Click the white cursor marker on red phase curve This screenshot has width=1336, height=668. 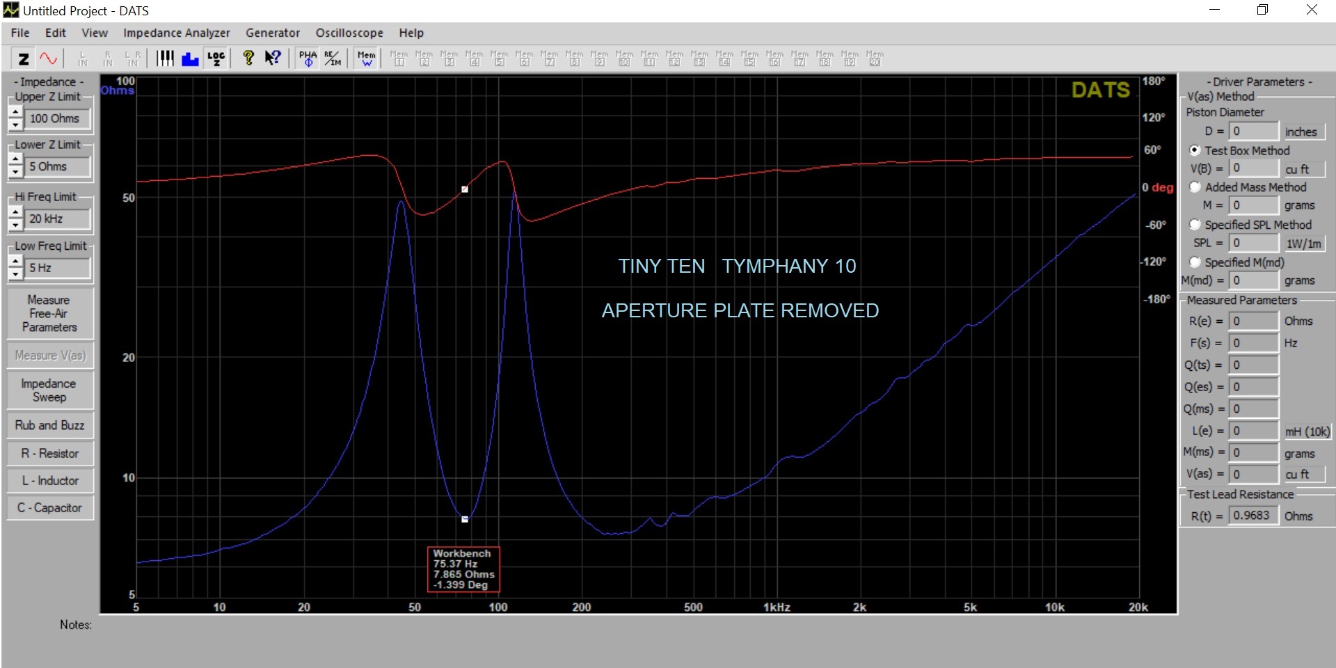pos(465,189)
